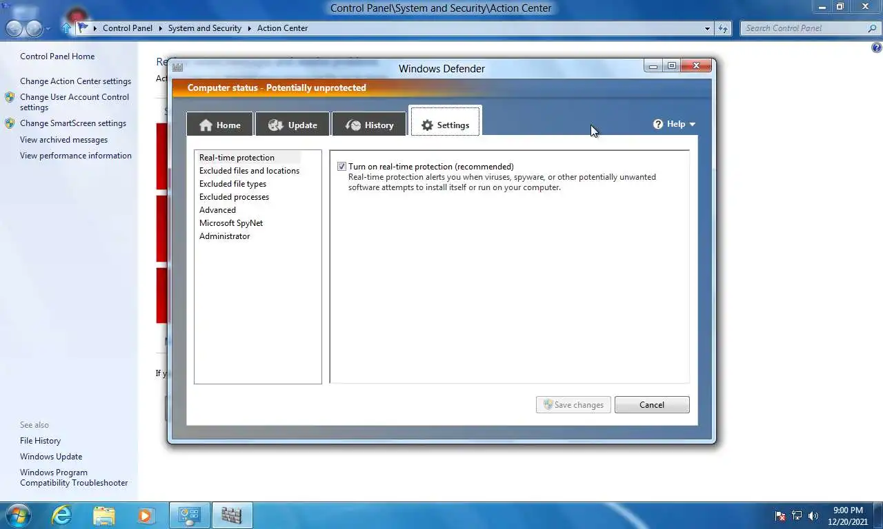883x529 pixels.
Task: Open Microsoft SpyNet settings
Action: point(230,223)
